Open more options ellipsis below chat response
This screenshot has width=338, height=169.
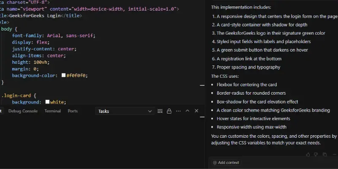pyautogui.click(x=334, y=154)
